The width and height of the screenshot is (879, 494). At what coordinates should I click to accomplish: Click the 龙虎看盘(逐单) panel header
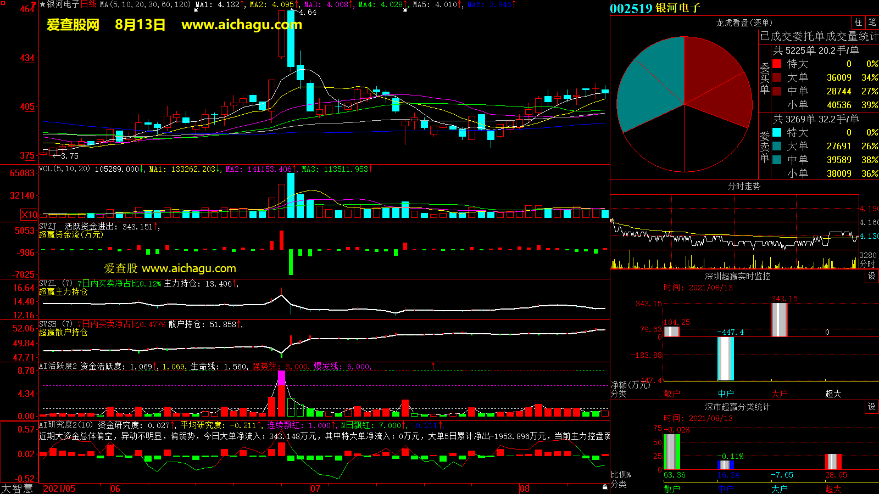[x=744, y=23]
